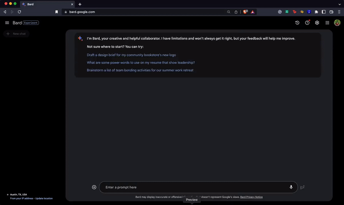The image size is (344, 205).
Task: Click the zoom magnifier in address bar
Action: click(x=229, y=12)
